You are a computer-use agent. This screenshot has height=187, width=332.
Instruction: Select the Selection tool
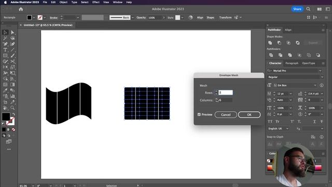5,32
